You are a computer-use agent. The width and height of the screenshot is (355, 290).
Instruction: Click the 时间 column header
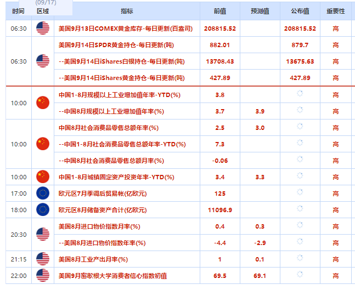coord(18,11)
